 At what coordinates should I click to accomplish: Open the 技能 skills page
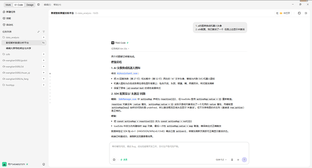(7, 18)
